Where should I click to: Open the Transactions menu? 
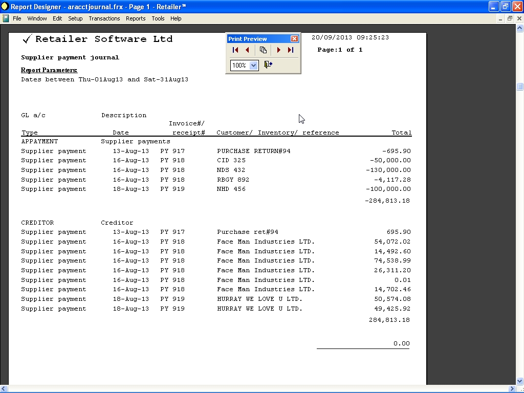point(104,18)
